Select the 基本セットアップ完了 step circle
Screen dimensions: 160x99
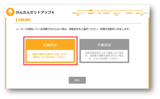coord(142,10)
